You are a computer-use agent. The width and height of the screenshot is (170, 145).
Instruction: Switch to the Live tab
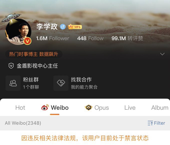click(130, 108)
